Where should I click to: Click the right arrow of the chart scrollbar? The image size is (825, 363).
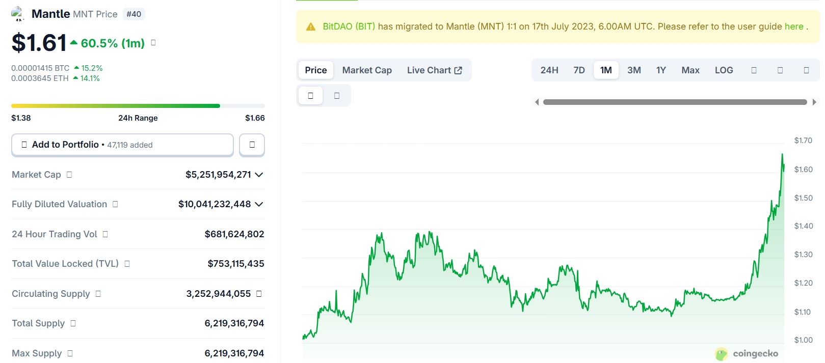point(814,102)
